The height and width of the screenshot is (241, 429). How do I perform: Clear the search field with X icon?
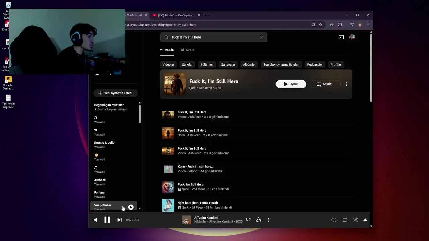[261, 37]
